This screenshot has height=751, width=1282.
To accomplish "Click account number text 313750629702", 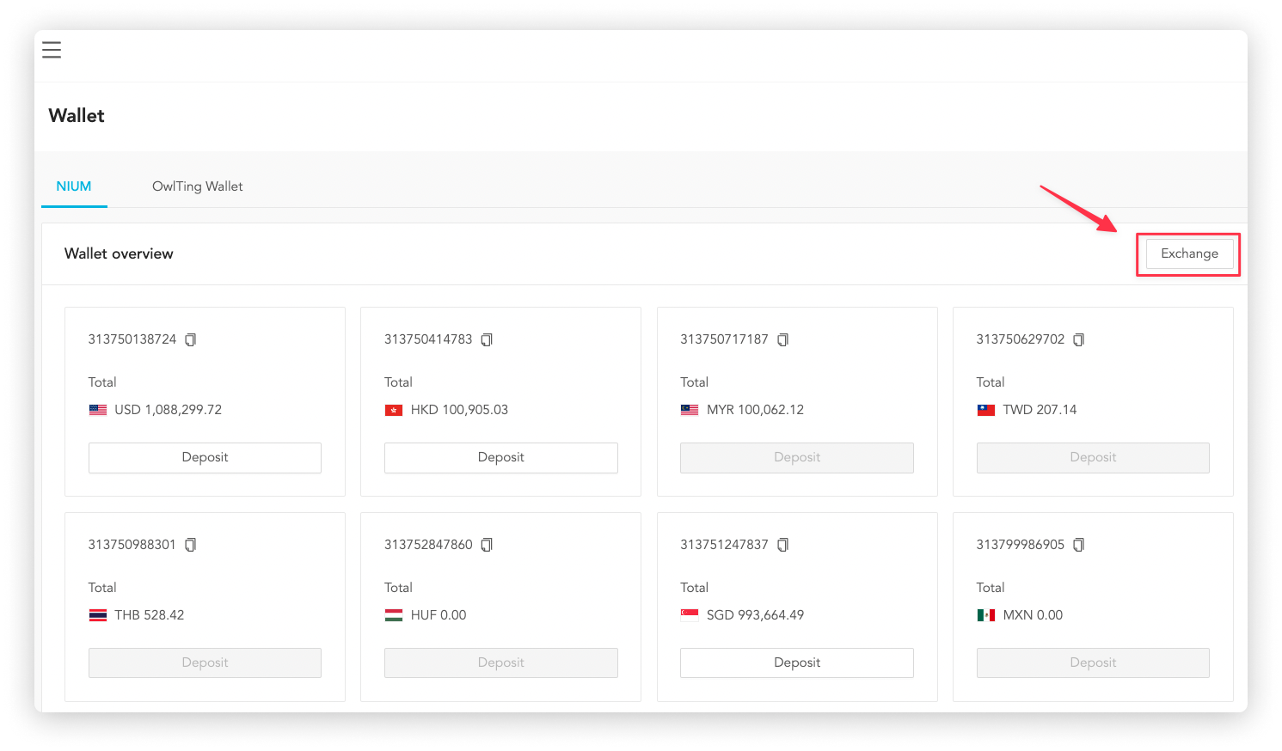I will 1021,339.
